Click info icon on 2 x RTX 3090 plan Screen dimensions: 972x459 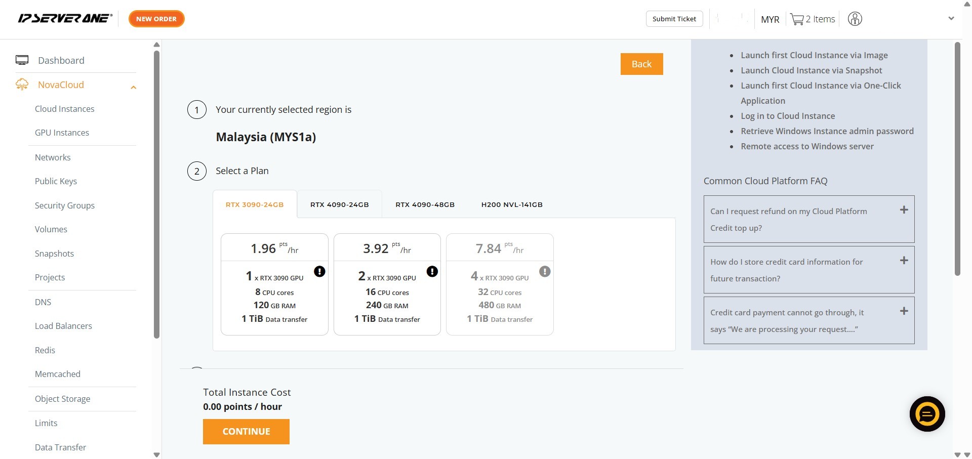point(432,272)
